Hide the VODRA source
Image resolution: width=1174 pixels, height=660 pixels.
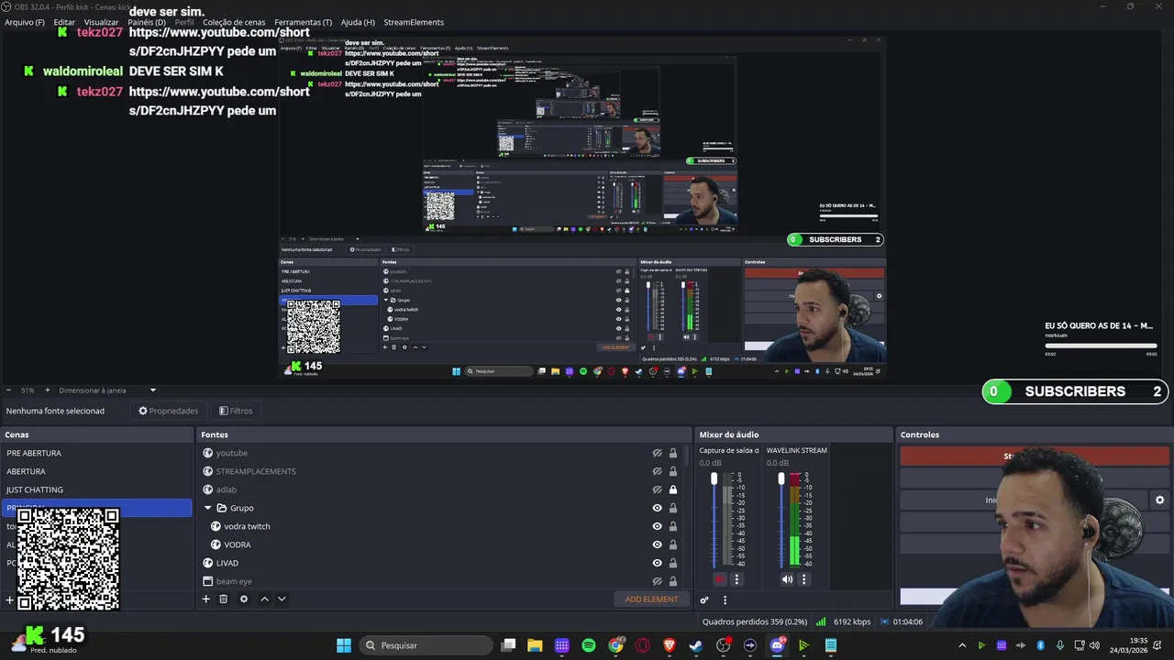(657, 544)
